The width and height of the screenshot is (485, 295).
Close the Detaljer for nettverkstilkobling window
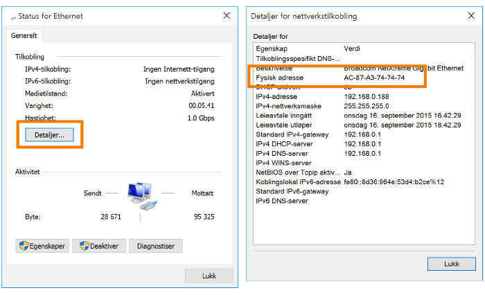pos(468,15)
